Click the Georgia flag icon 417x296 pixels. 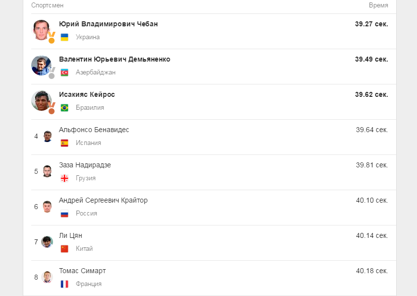point(64,178)
